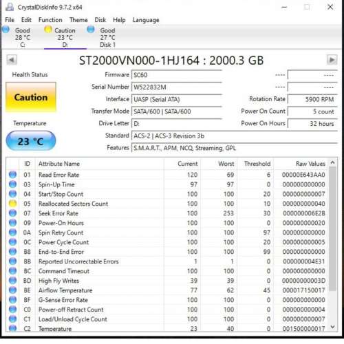Screen dimensions: 344x344
Task: Click the blue status dot for Spin-Up Time
Action: coord(12,184)
